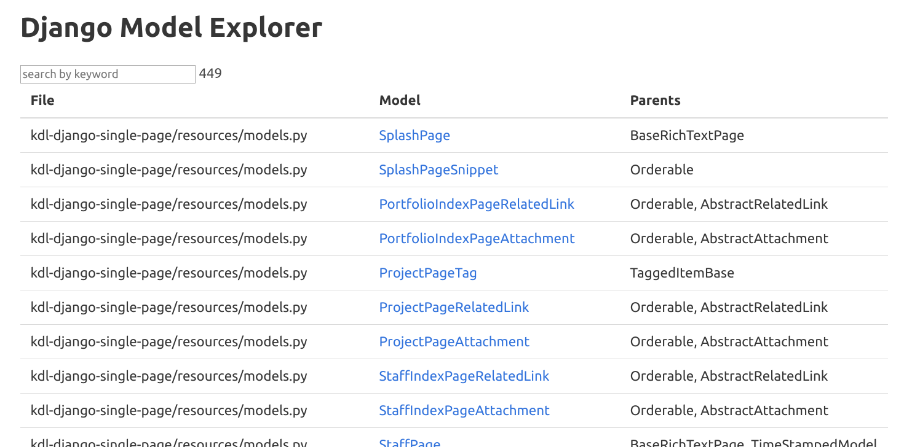Select file path in PortfolioIndexPageAttachment row
The image size is (904, 447).
click(169, 239)
